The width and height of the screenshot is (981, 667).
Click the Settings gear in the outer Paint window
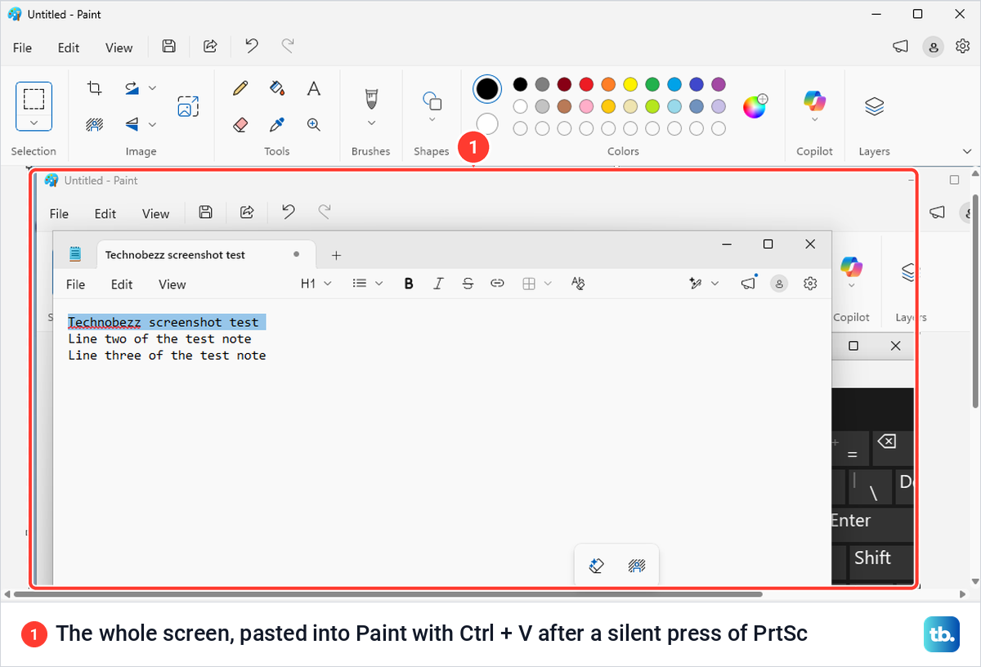tap(962, 47)
